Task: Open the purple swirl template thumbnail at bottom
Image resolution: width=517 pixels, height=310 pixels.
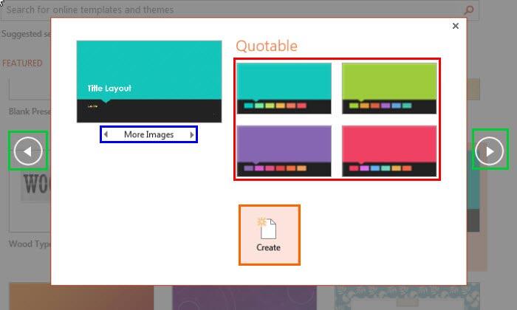Action: 244,297
